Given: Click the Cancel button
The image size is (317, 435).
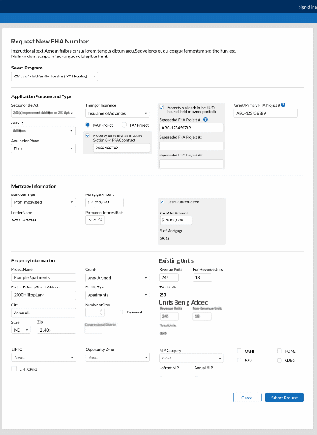Looking at the screenshot, I should tap(247, 398).
